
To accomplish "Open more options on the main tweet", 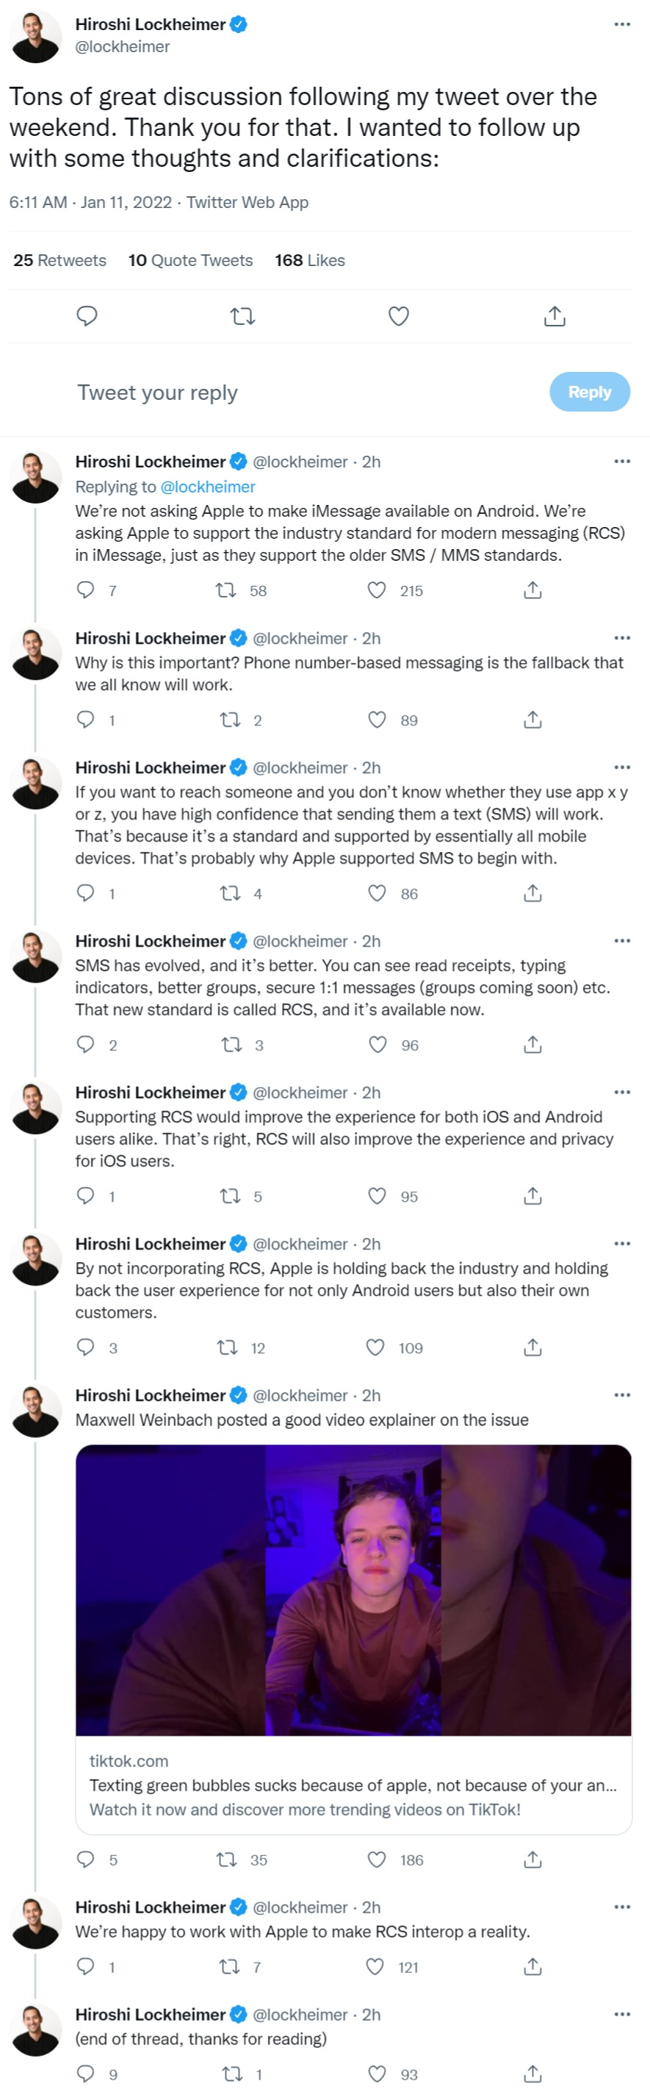I will pyautogui.click(x=621, y=24).
